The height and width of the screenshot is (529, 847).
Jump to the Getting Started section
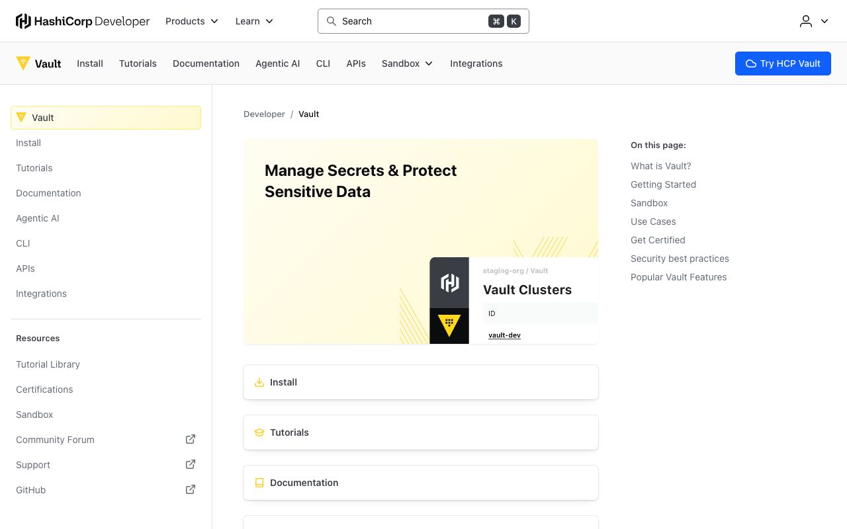663,184
